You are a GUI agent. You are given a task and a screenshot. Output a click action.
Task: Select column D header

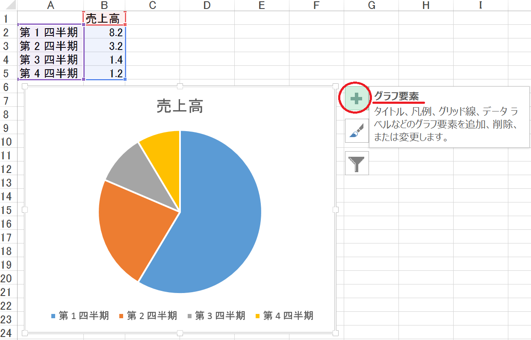207,6
